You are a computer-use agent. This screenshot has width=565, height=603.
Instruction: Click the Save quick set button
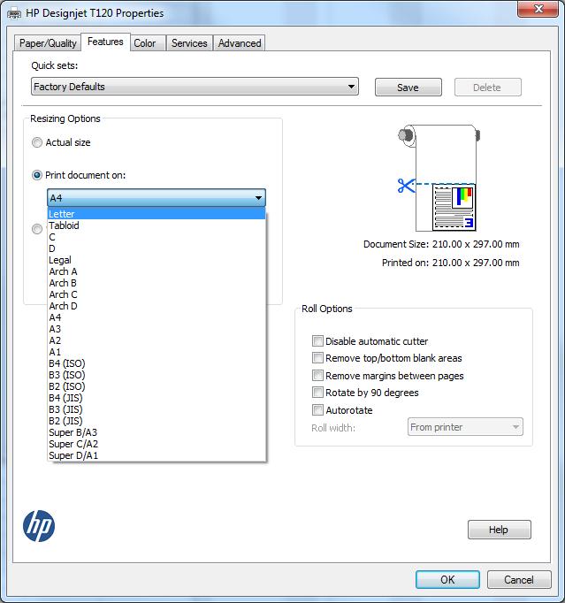tap(408, 88)
